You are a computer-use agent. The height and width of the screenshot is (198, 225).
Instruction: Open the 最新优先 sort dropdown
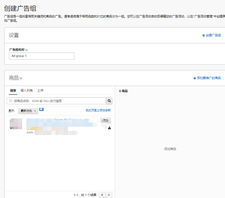27,111
